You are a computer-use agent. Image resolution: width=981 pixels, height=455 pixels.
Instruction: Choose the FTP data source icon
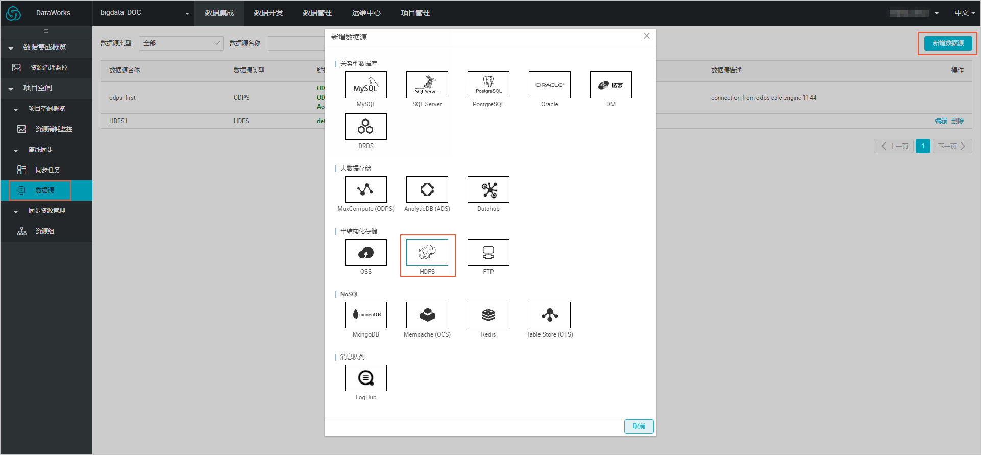coord(488,252)
